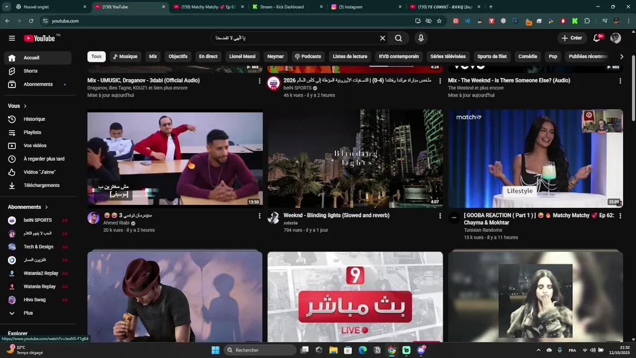Image resolution: width=636 pixels, height=358 pixels.
Task: Open File Explorer from the taskbar
Action: click(x=333, y=350)
